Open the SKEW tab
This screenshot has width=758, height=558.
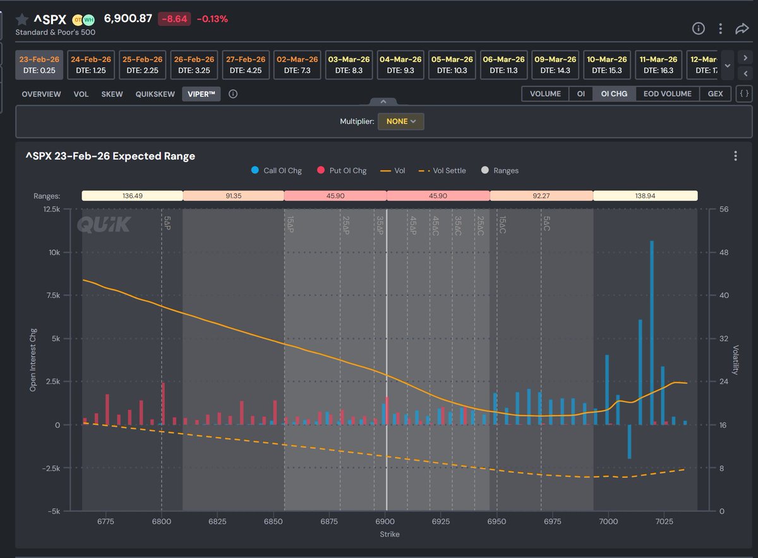pos(112,94)
